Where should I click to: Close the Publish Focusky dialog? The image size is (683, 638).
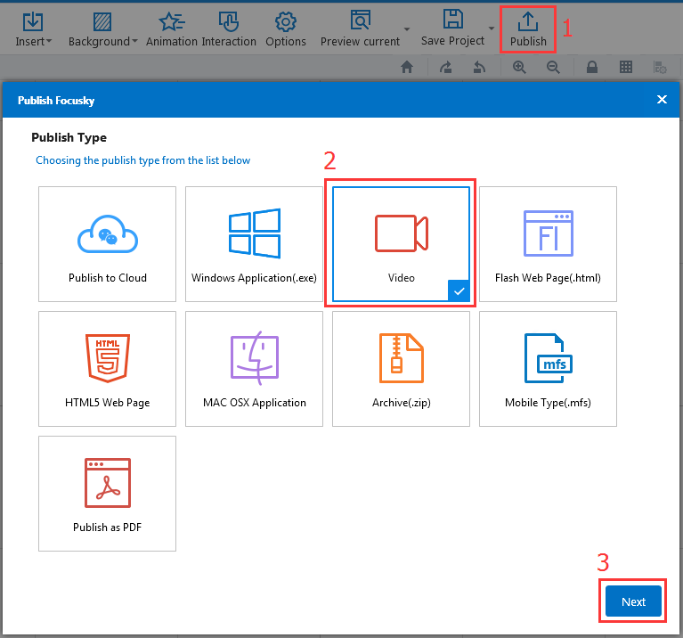coord(662,100)
